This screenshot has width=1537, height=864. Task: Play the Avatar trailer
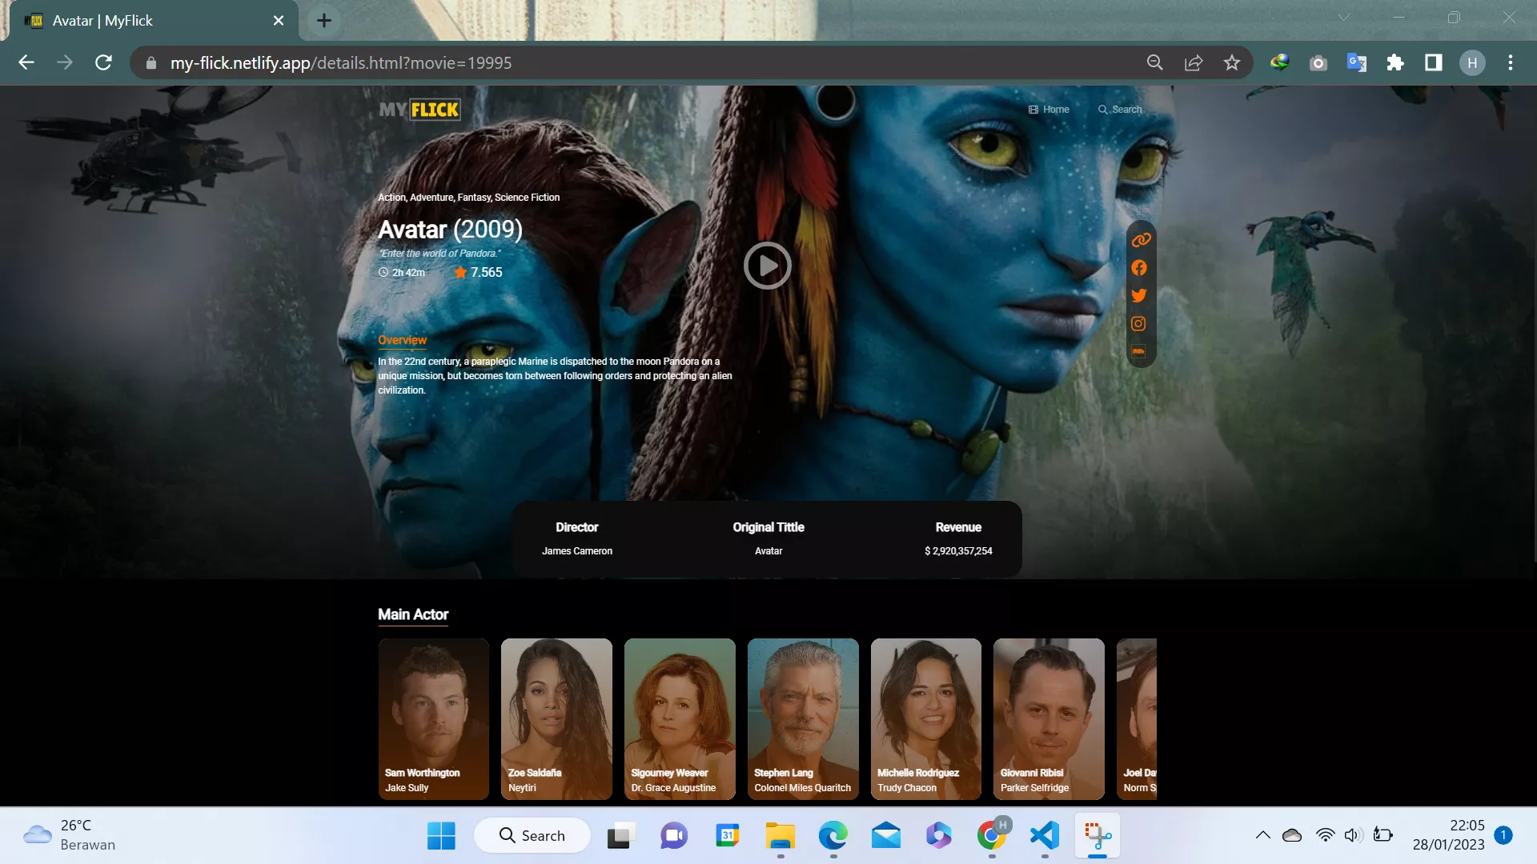pos(767,266)
